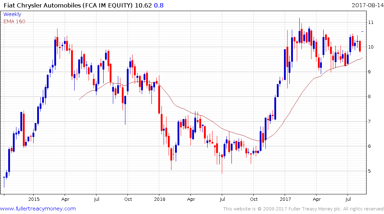Click the 11 price axis label
384x214 pixels.
click(371, 22)
